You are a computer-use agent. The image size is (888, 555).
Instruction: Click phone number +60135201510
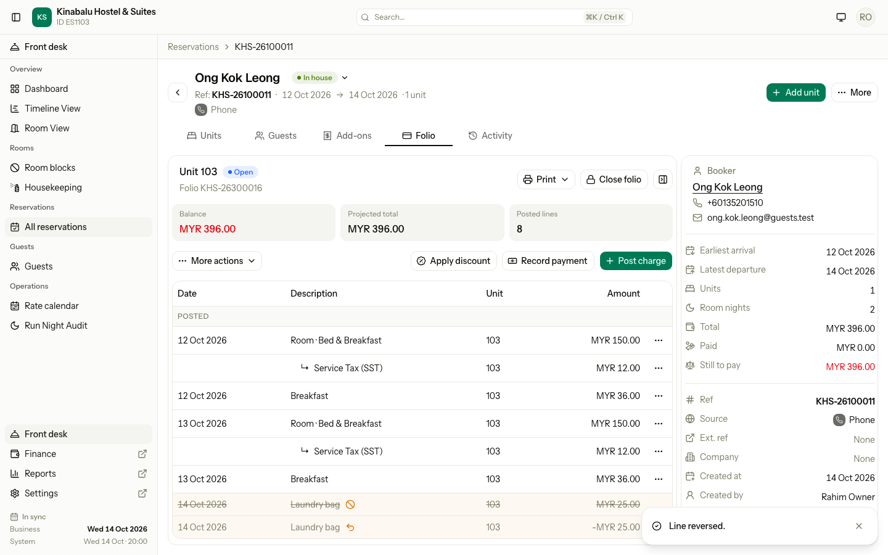point(735,203)
